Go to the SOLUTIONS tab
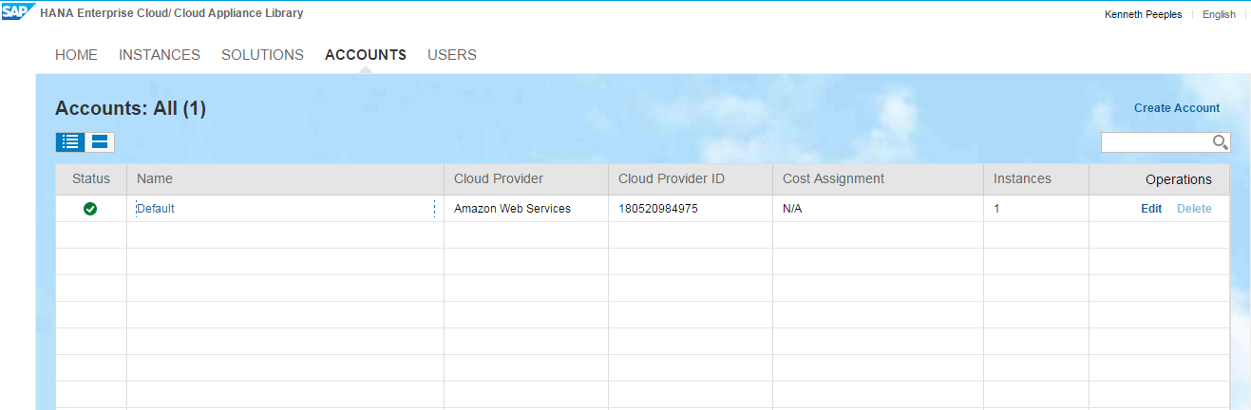This screenshot has height=410, width=1251. point(262,55)
